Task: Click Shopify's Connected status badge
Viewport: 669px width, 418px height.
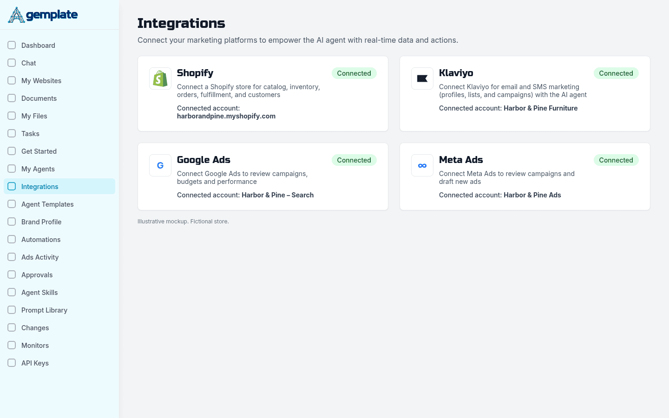Action: (x=354, y=73)
